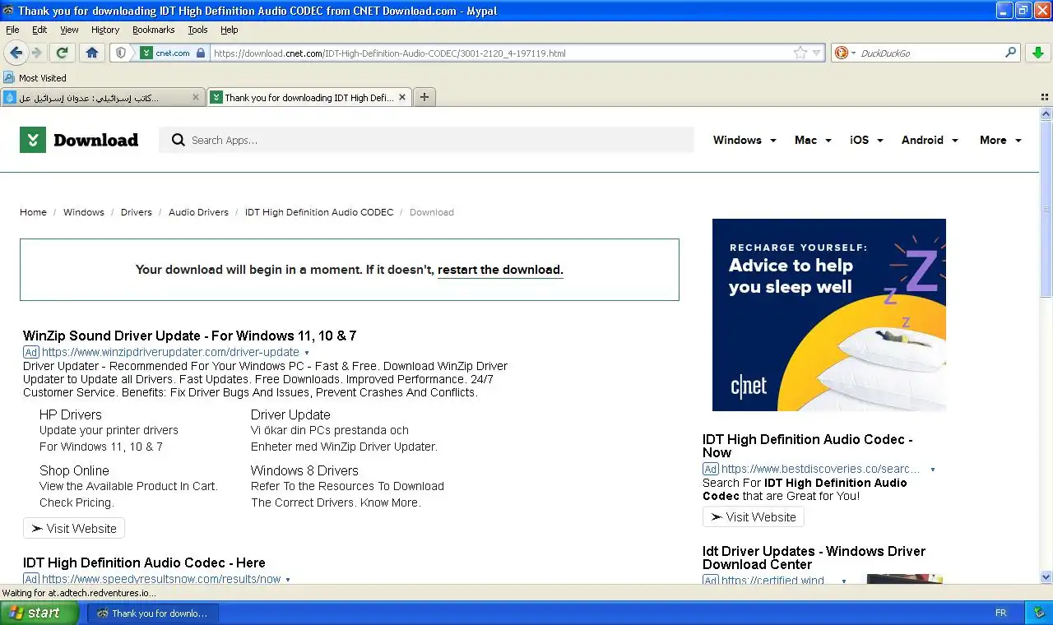Open the View menu

(x=69, y=30)
